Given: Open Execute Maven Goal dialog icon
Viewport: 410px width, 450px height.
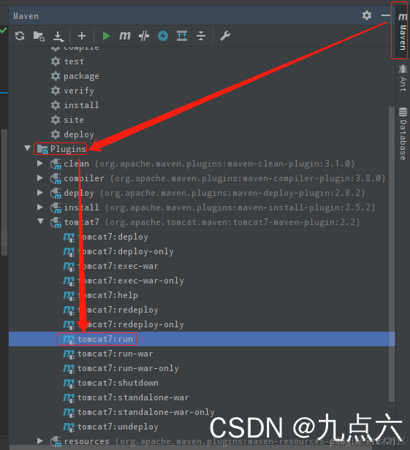Looking at the screenshot, I should click(125, 36).
